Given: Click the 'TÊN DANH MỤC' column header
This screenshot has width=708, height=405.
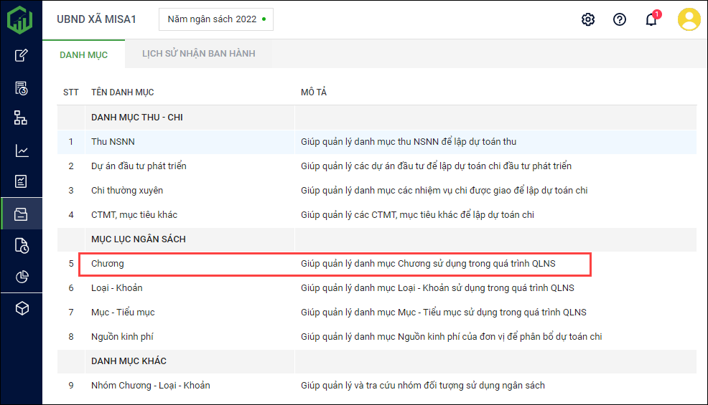Looking at the screenshot, I should 122,92.
